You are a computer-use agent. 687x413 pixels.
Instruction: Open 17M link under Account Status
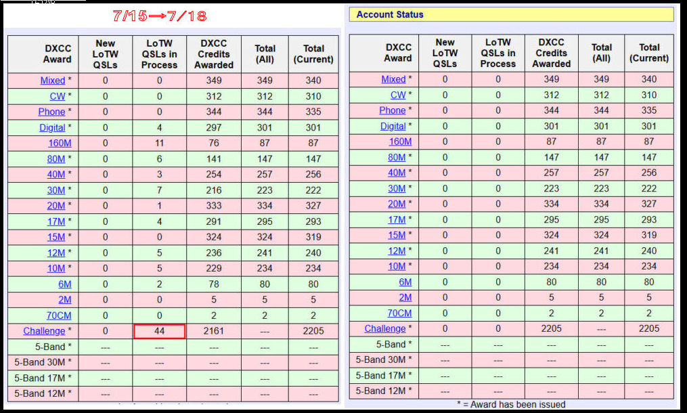click(397, 219)
